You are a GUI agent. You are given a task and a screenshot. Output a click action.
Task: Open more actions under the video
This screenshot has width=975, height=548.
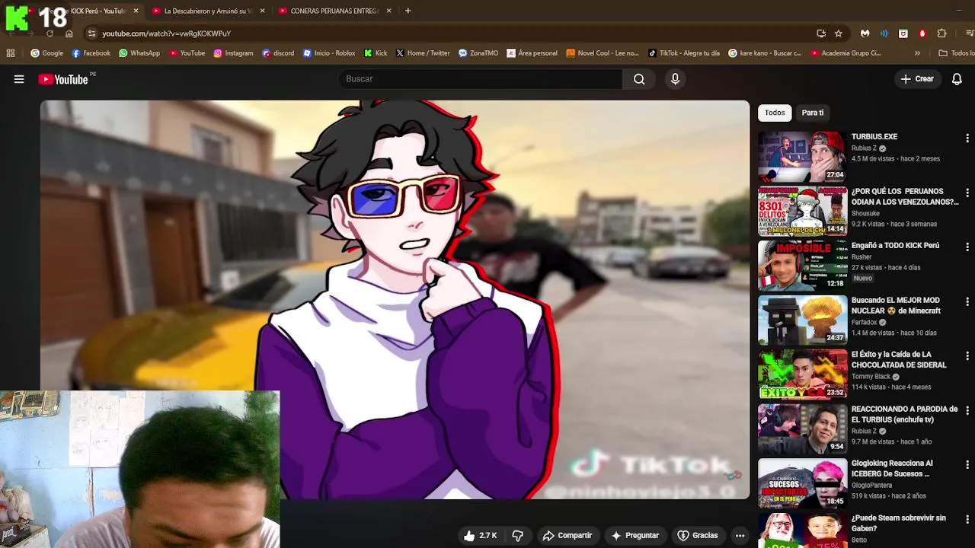coord(740,536)
